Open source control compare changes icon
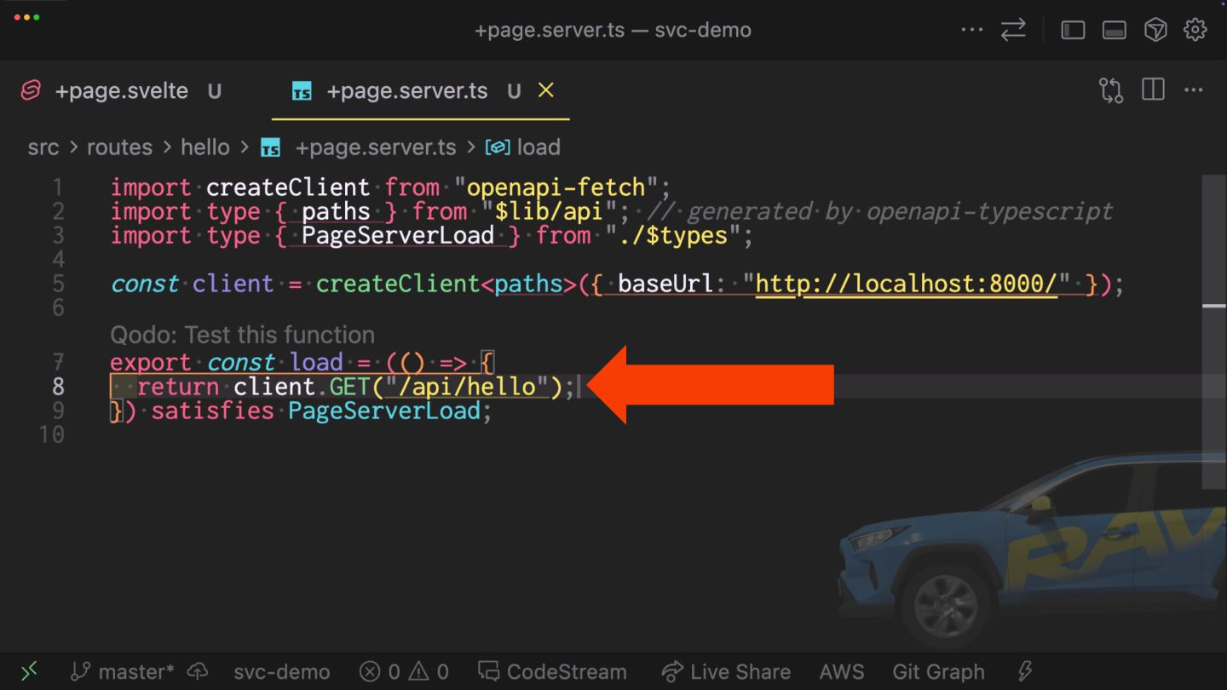Viewport: 1227px width, 690px height. point(1111,90)
